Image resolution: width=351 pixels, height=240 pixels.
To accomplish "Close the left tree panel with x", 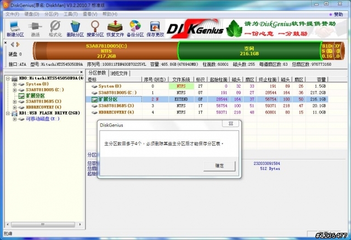I will click(x=81, y=72).
